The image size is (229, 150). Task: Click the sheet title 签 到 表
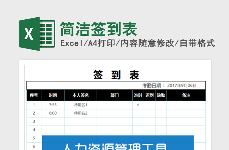[116, 75]
